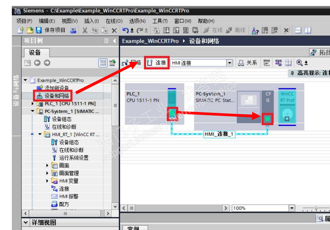
Task: Click the Start runtime on PC icon
Action: [x=195, y=30]
